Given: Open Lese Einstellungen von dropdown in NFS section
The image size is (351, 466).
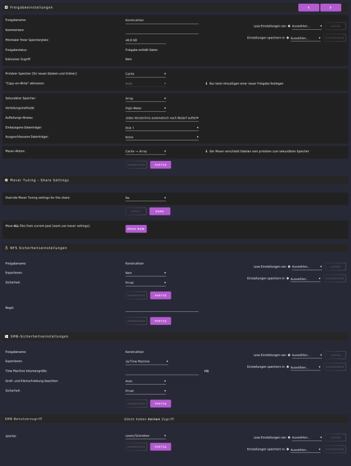Looking at the screenshot, I should pyautogui.click(x=307, y=267).
